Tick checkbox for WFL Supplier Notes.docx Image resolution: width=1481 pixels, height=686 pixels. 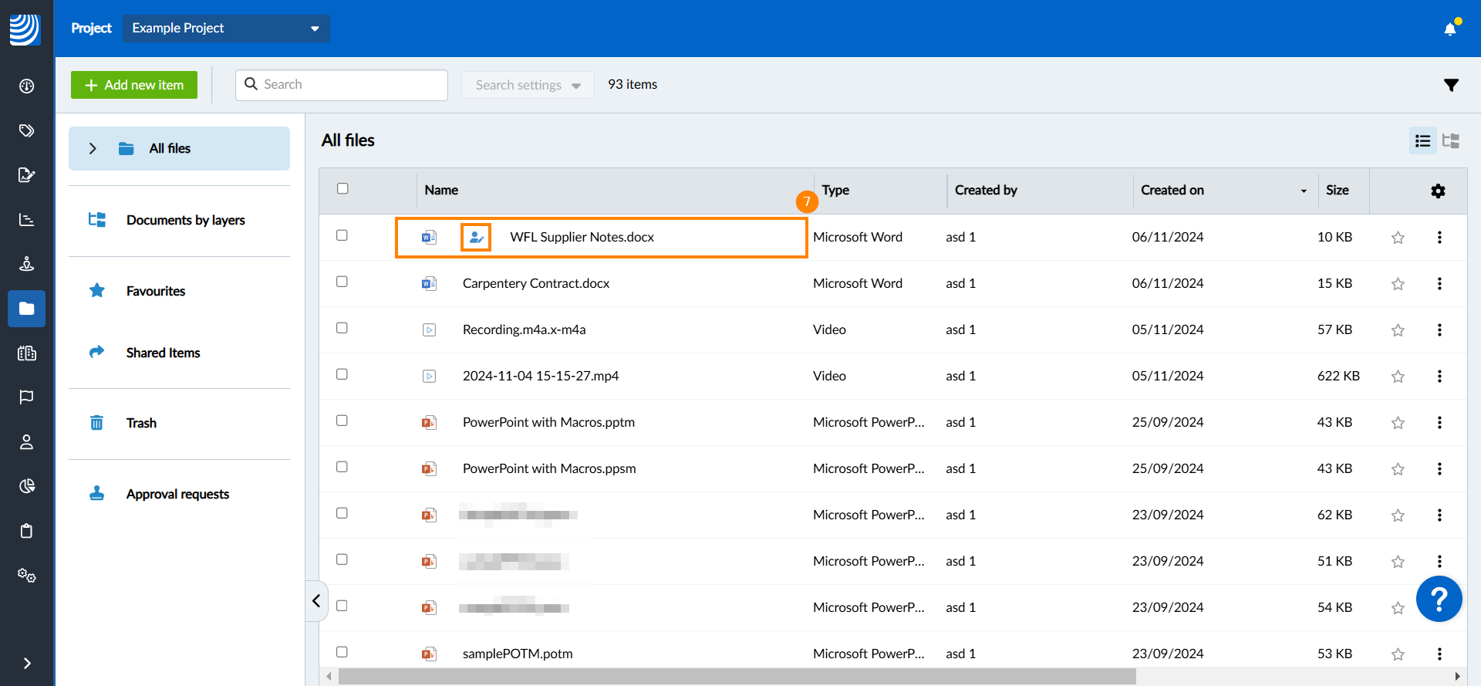342,235
